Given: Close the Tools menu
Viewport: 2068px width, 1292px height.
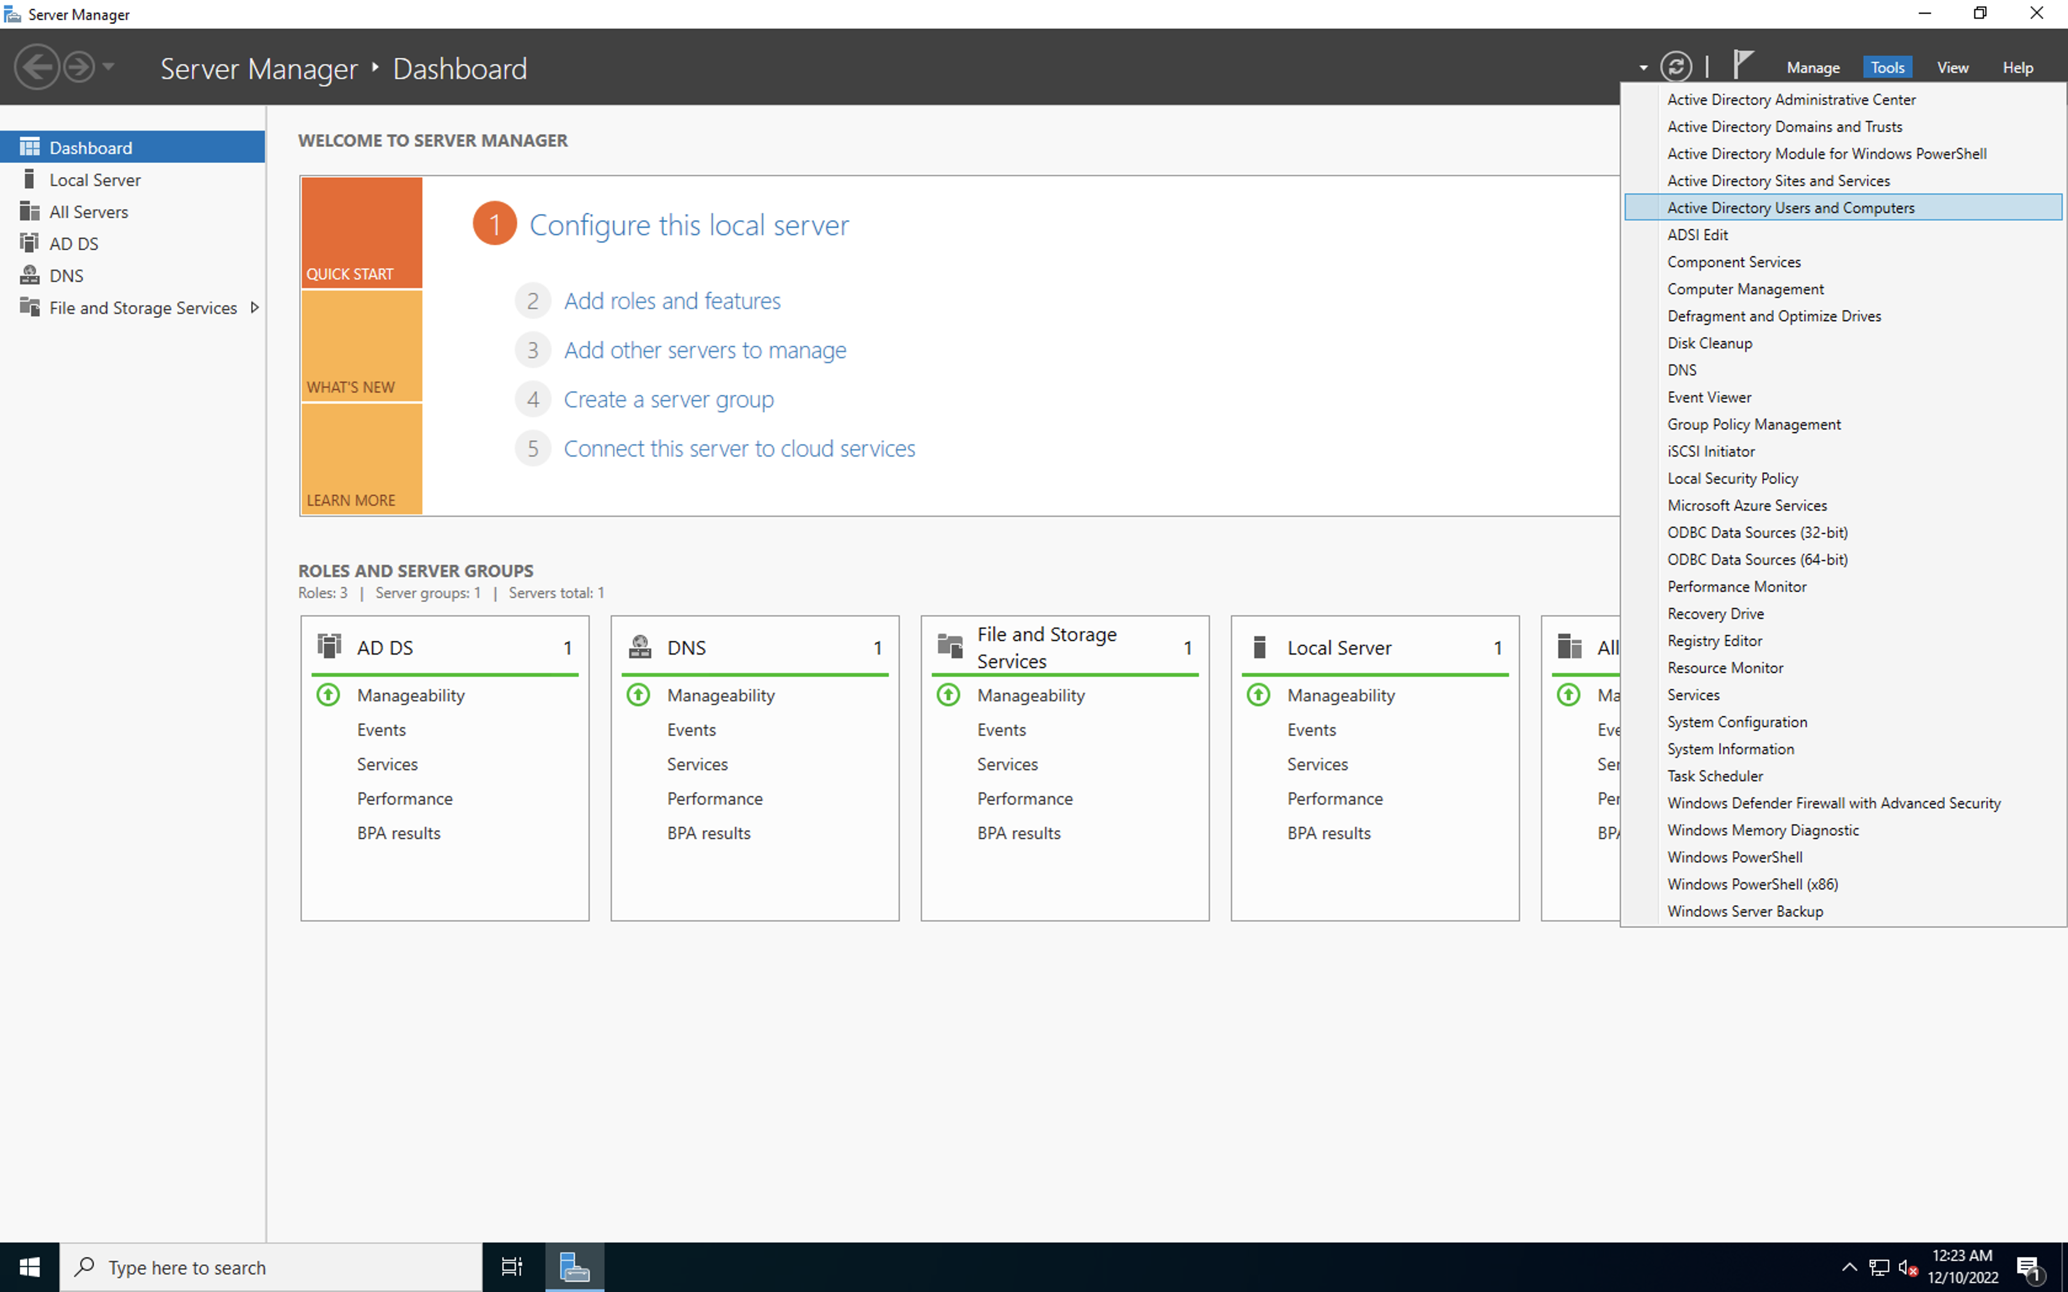Looking at the screenshot, I should [1887, 68].
